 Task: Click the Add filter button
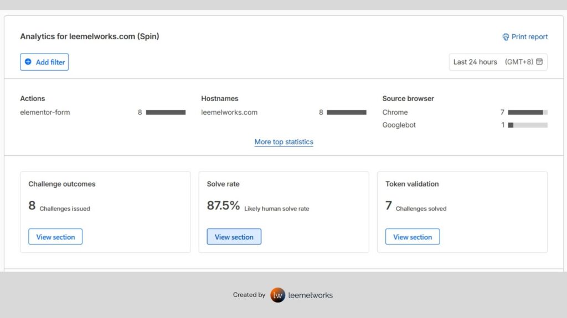click(44, 62)
